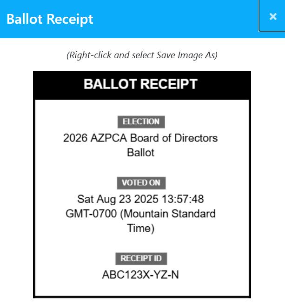
Task: Click the "Ballot Receipt" dialog title
Action: click(50, 19)
